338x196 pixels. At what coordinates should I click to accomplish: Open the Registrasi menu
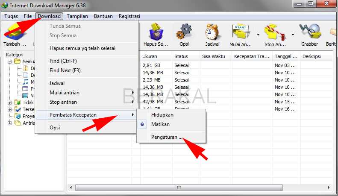pos(129,16)
